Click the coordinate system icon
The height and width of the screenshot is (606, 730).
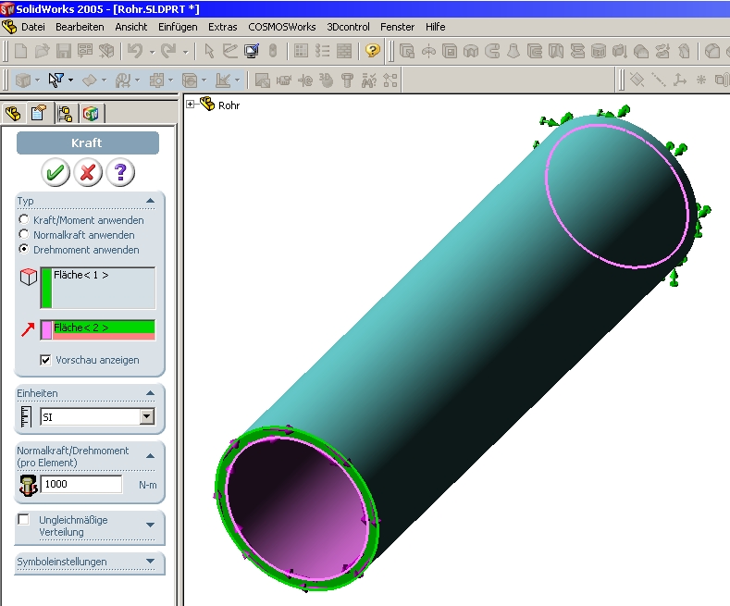680,80
